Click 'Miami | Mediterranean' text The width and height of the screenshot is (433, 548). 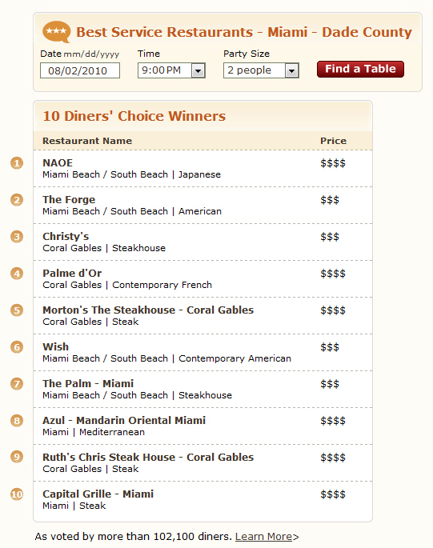[94, 432]
